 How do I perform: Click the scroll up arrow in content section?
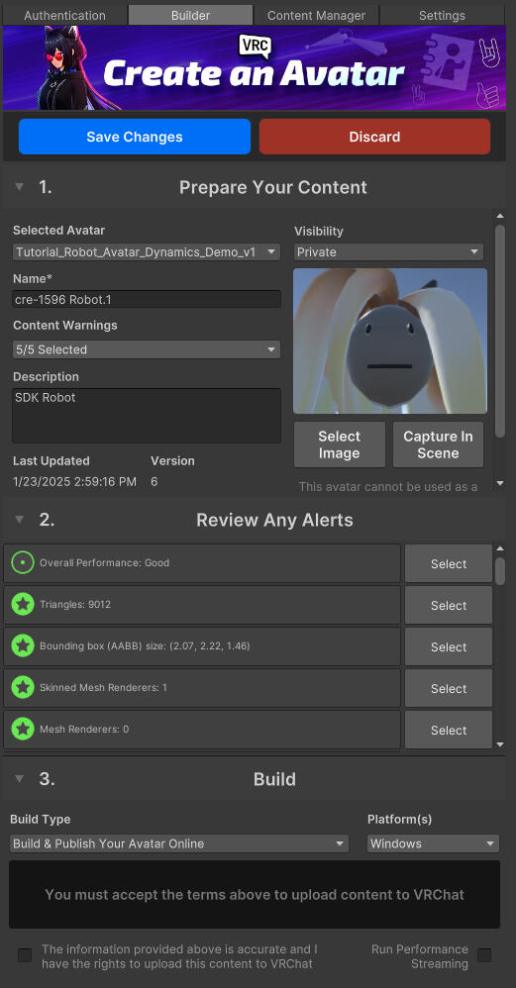tap(499, 216)
